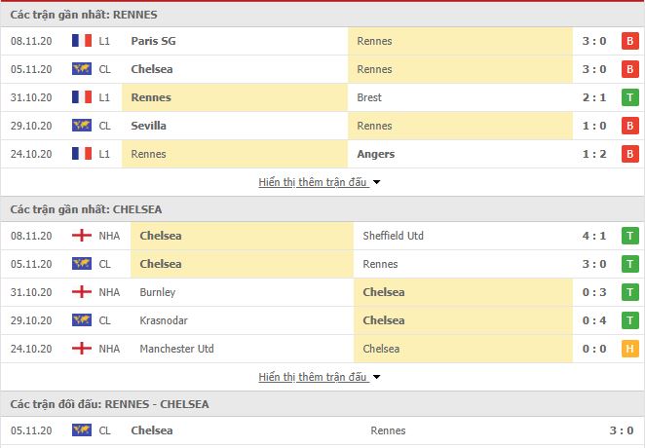Click dropdown arrow beside Rennes show-more link

tap(376, 182)
